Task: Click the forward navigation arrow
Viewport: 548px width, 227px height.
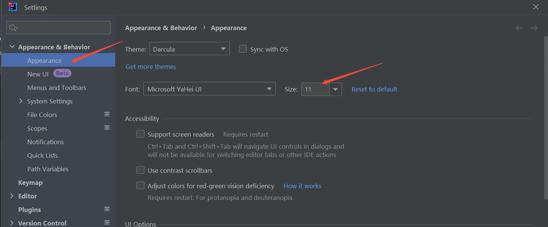Action: tap(534, 28)
